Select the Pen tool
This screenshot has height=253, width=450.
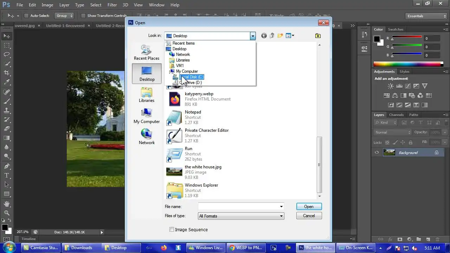tap(7, 166)
